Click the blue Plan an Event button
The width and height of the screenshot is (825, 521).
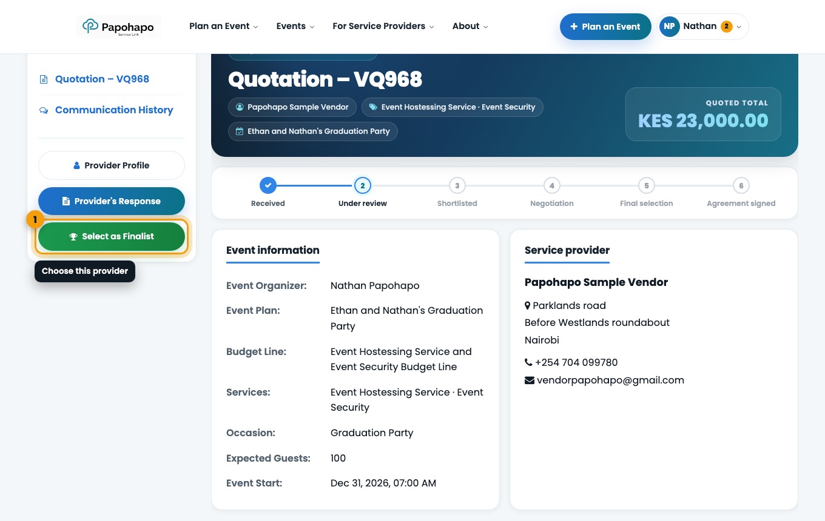(x=605, y=27)
